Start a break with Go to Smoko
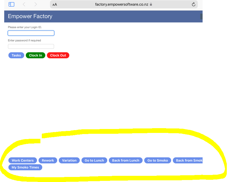This screenshot has height=182, width=227. [x=158, y=160]
